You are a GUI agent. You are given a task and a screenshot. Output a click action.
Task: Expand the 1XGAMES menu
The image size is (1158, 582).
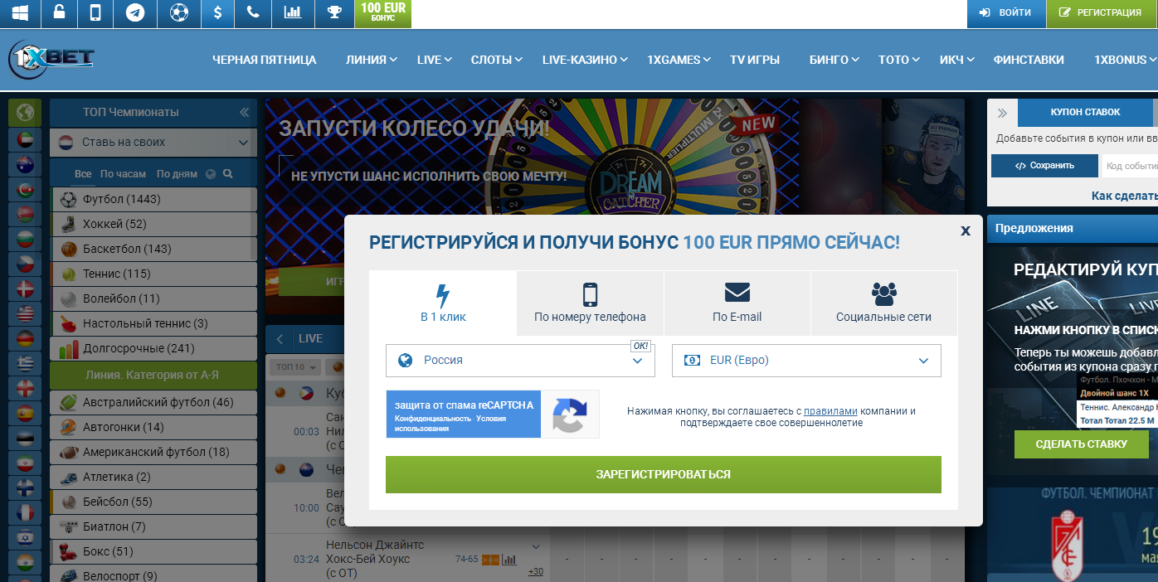coord(679,60)
